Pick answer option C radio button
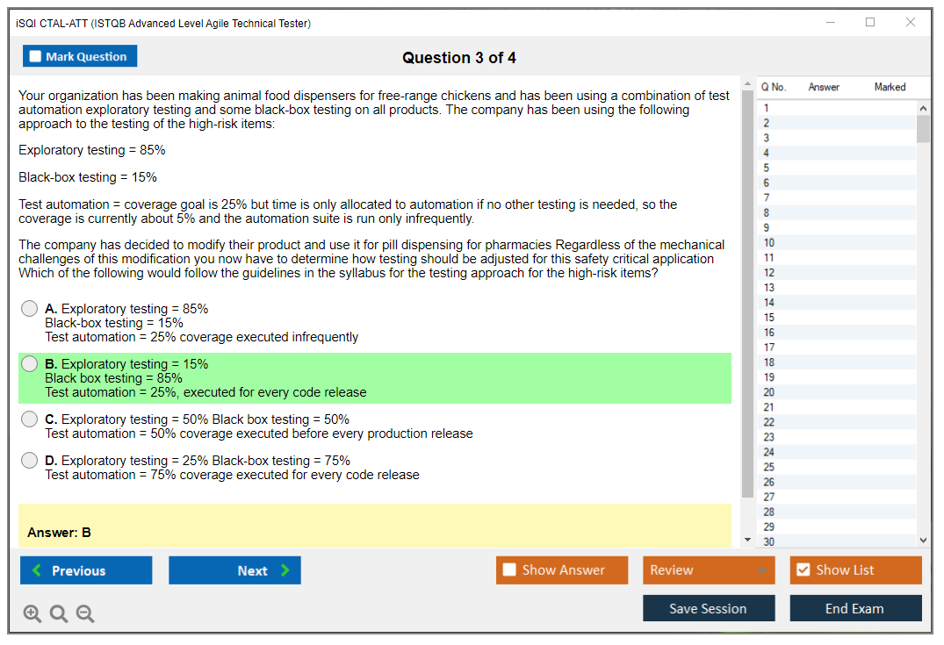944x645 pixels. [x=30, y=419]
